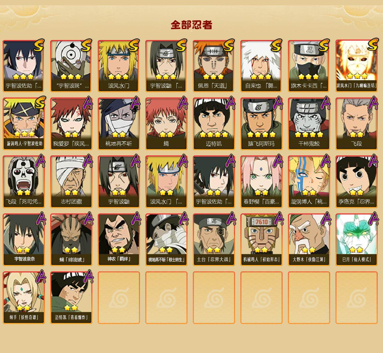Click the first empty ninja slot
Image resolution: width=383 pixels, height=353 pixels.
point(119,298)
